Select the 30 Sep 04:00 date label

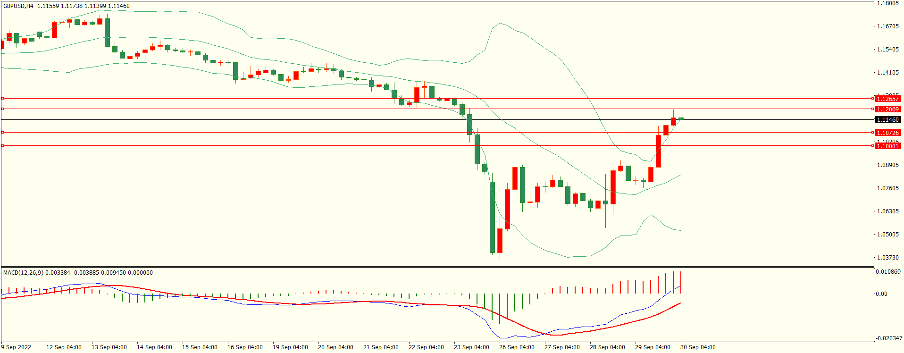(698, 347)
